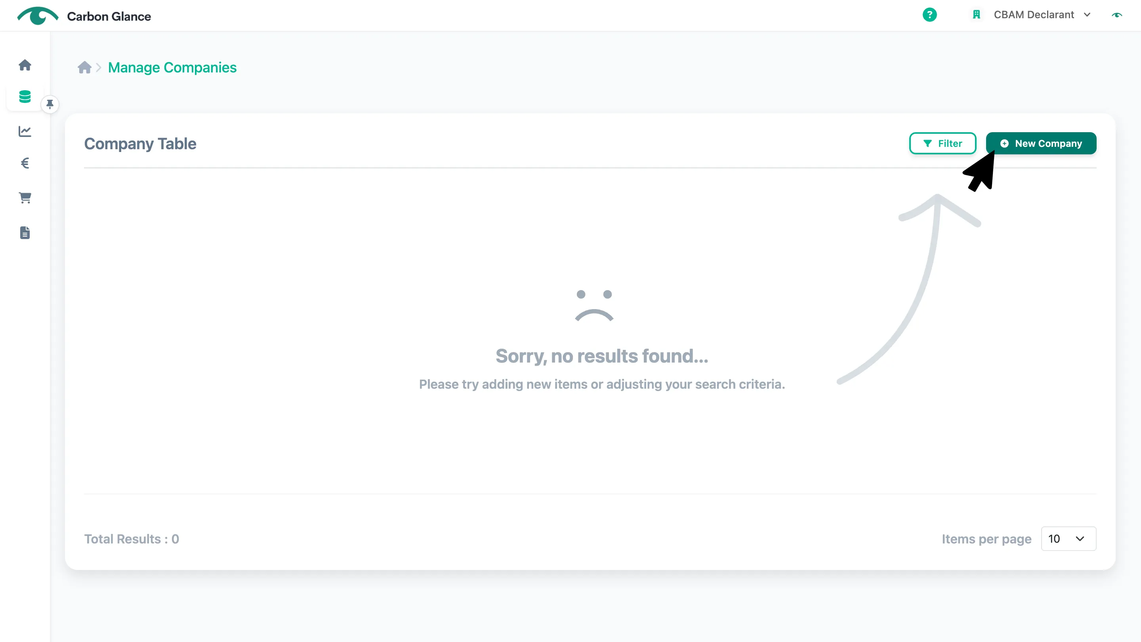
Task: Open the euro currency sidebar icon
Action: pos(25,163)
